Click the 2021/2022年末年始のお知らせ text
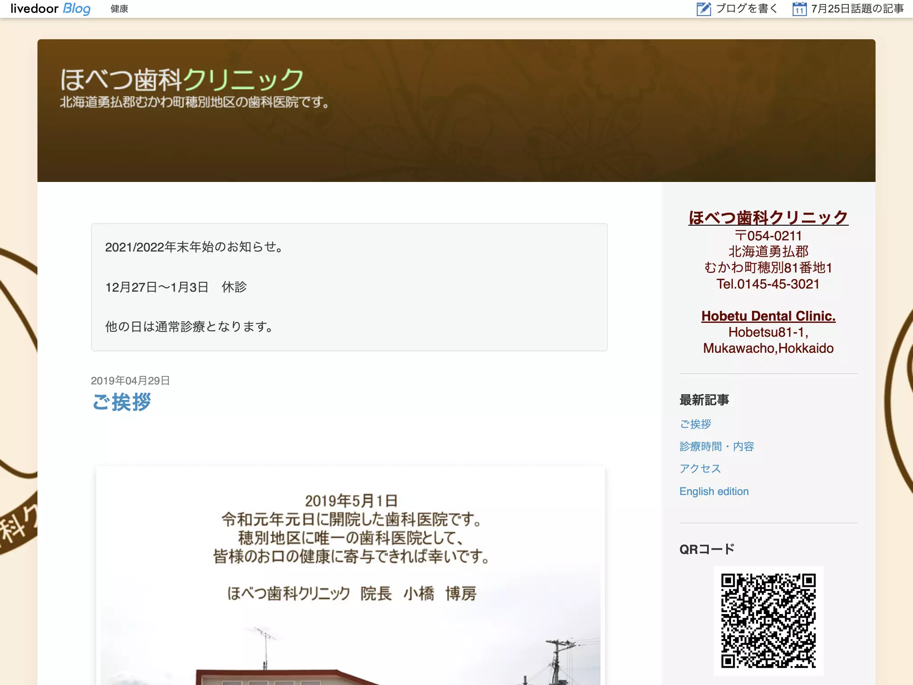 [x=194, y=247]
